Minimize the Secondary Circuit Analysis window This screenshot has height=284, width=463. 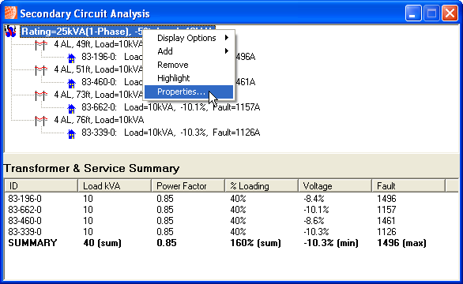click(x=413, y=13)
